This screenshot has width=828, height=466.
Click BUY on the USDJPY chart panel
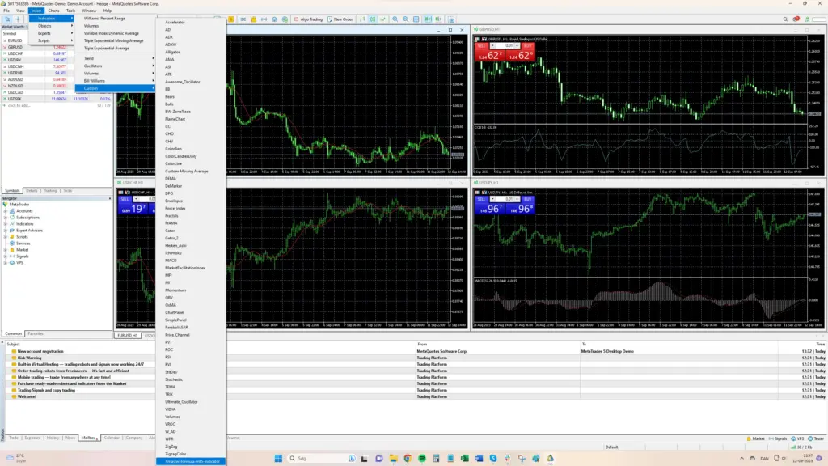pyautogui.click(x=527, y=199)
